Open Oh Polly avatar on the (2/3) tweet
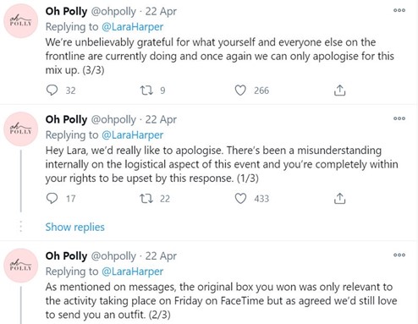Viewport: 418px width, 324px height. pyautogui.click(x=20, y=266)
